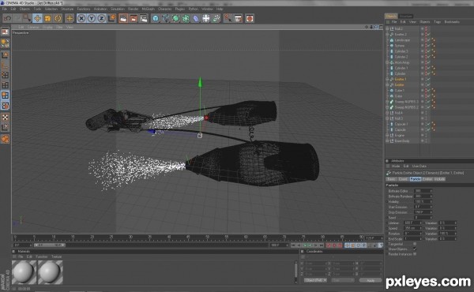Click the Undo arrow in the toolbar
Screen dimensions: 474x292
coord(7,18)
